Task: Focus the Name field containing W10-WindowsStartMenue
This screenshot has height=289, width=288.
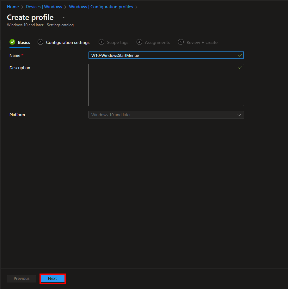Action: (x=163, y=55)
